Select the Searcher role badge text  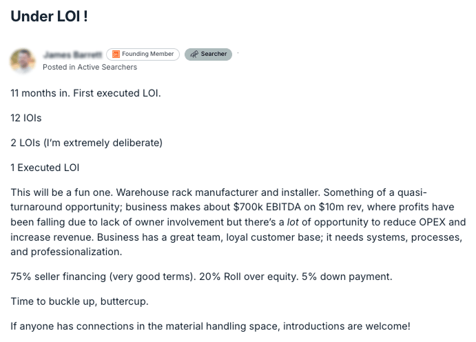[214, 54]
